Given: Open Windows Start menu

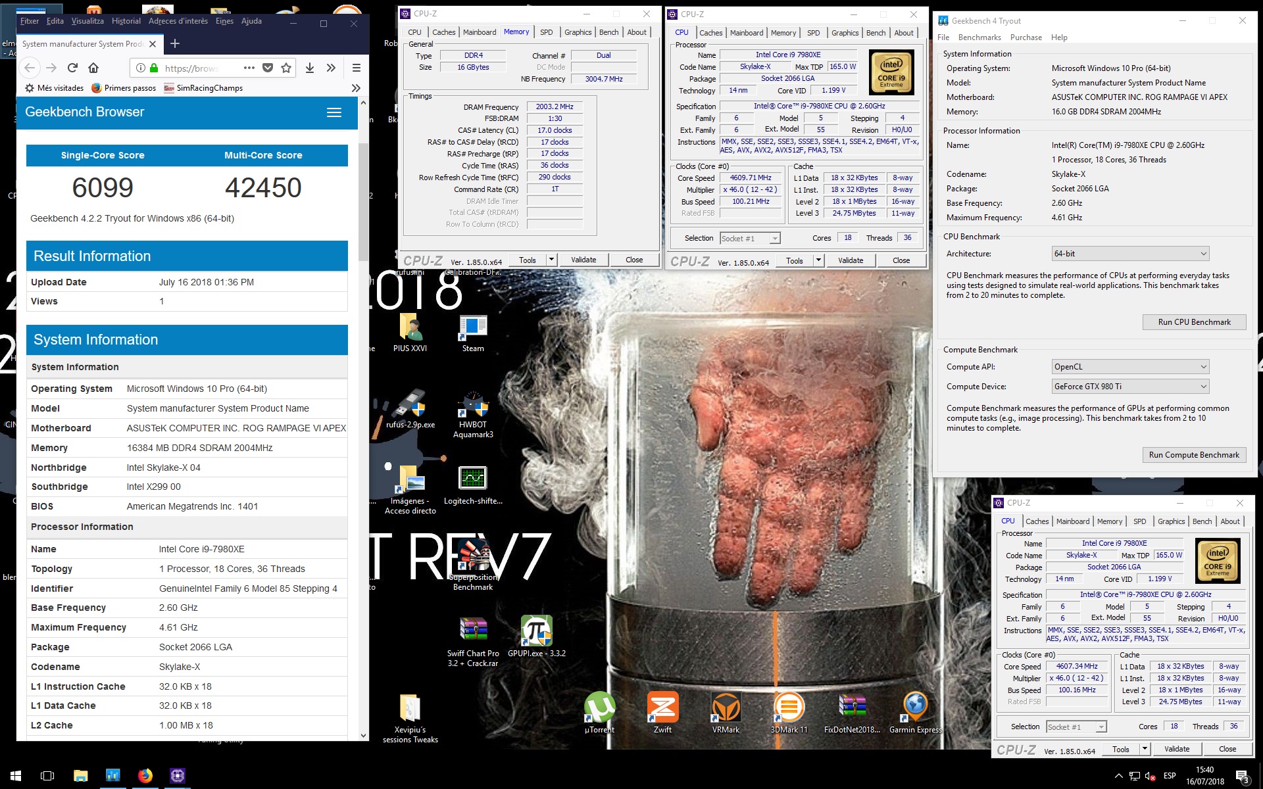Looking at the screenshot, I should [x=16, y=776].
